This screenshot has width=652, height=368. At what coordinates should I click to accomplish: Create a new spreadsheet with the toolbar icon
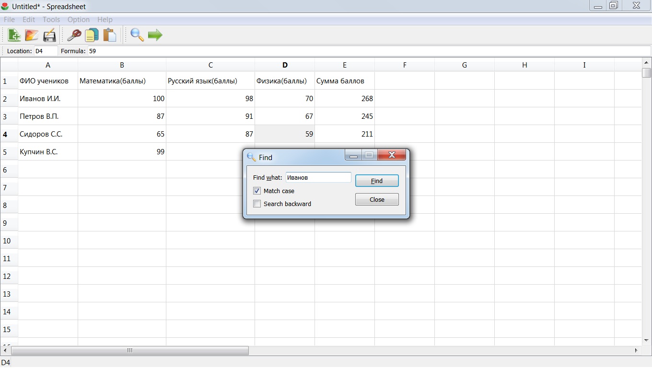pos(14,35)
